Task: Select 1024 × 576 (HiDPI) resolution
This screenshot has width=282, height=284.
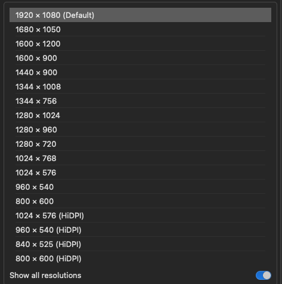Action: point(140,215)
